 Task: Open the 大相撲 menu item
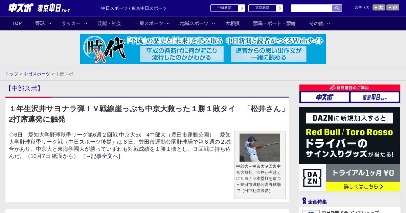(x=232, y=23)
